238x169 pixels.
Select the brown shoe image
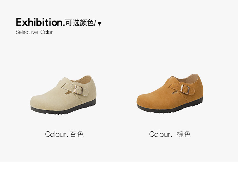[170, 93]
